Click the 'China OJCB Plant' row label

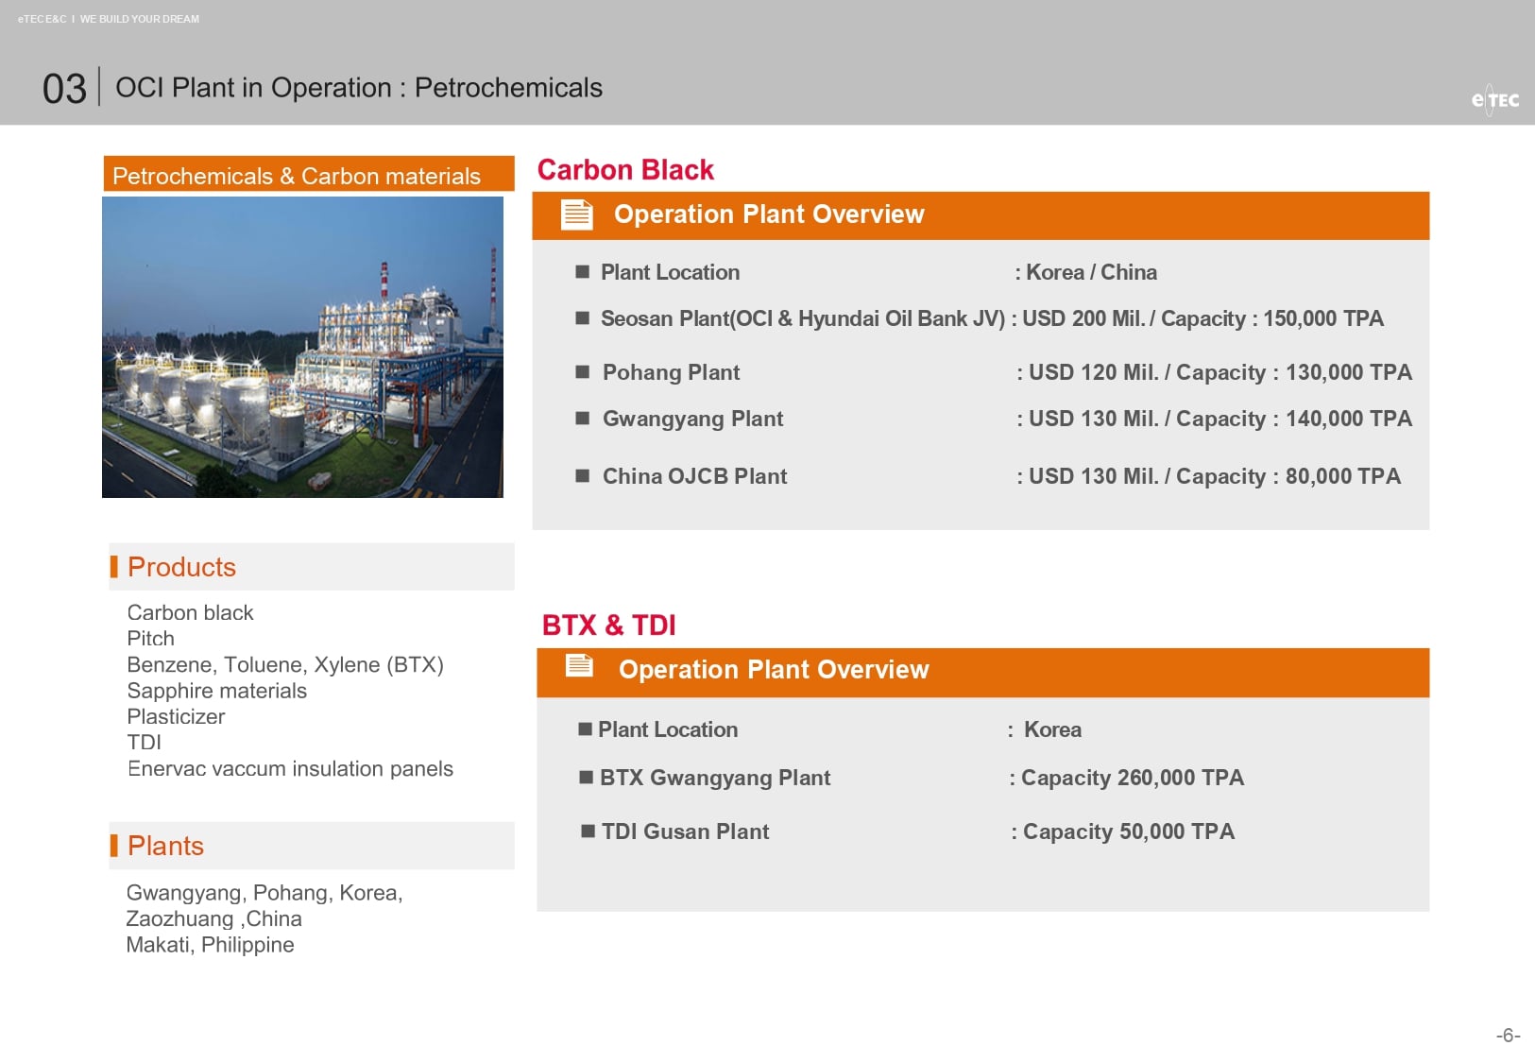(694, 476)
